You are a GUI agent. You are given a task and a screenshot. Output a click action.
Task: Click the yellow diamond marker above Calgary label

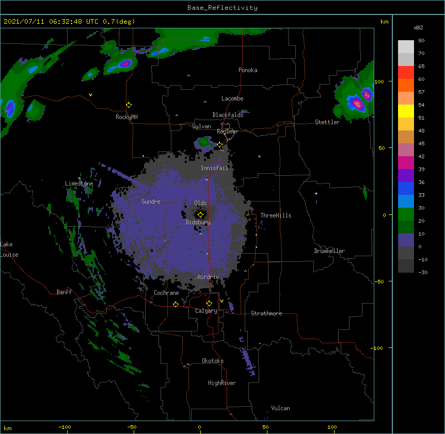coord(209,304)
